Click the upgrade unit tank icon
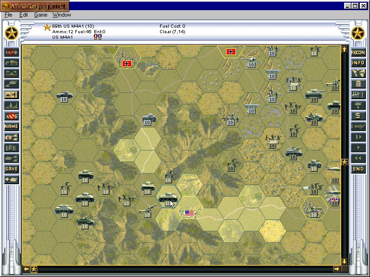Viewport: 370px width, 277px height. [x=11, y=84]
